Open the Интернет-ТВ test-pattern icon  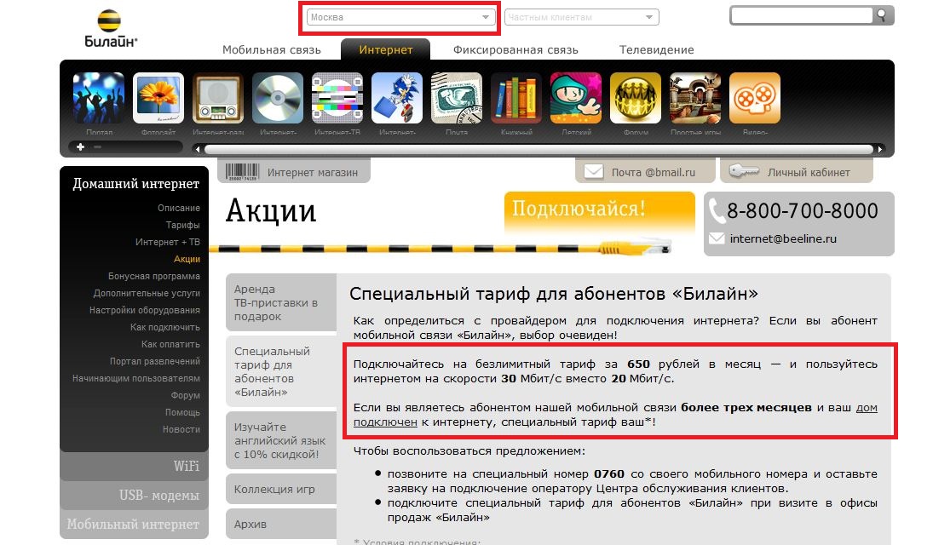pos(337,98)
